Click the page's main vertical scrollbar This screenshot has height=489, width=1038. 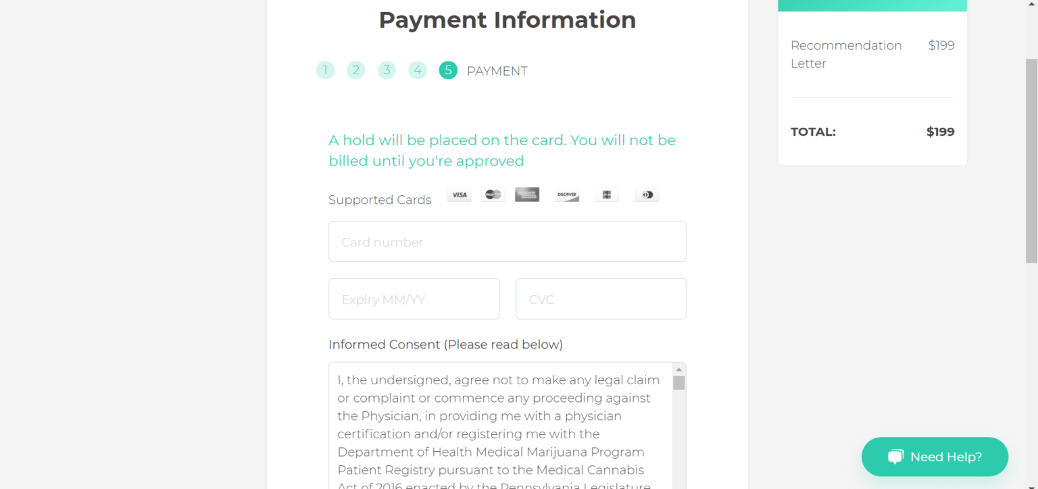[1031, 161]
